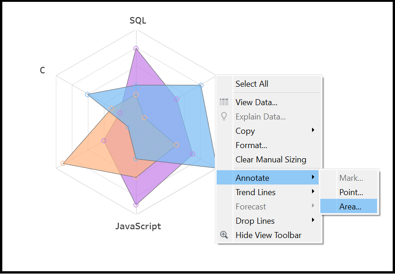Open the Format... menu entry

tap(251, 145)
